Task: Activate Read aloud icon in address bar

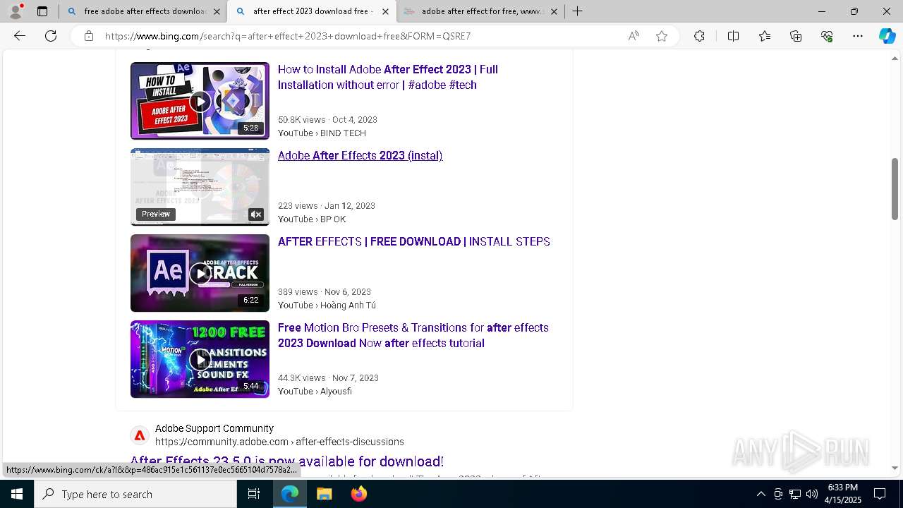Action: pos(634,36)
